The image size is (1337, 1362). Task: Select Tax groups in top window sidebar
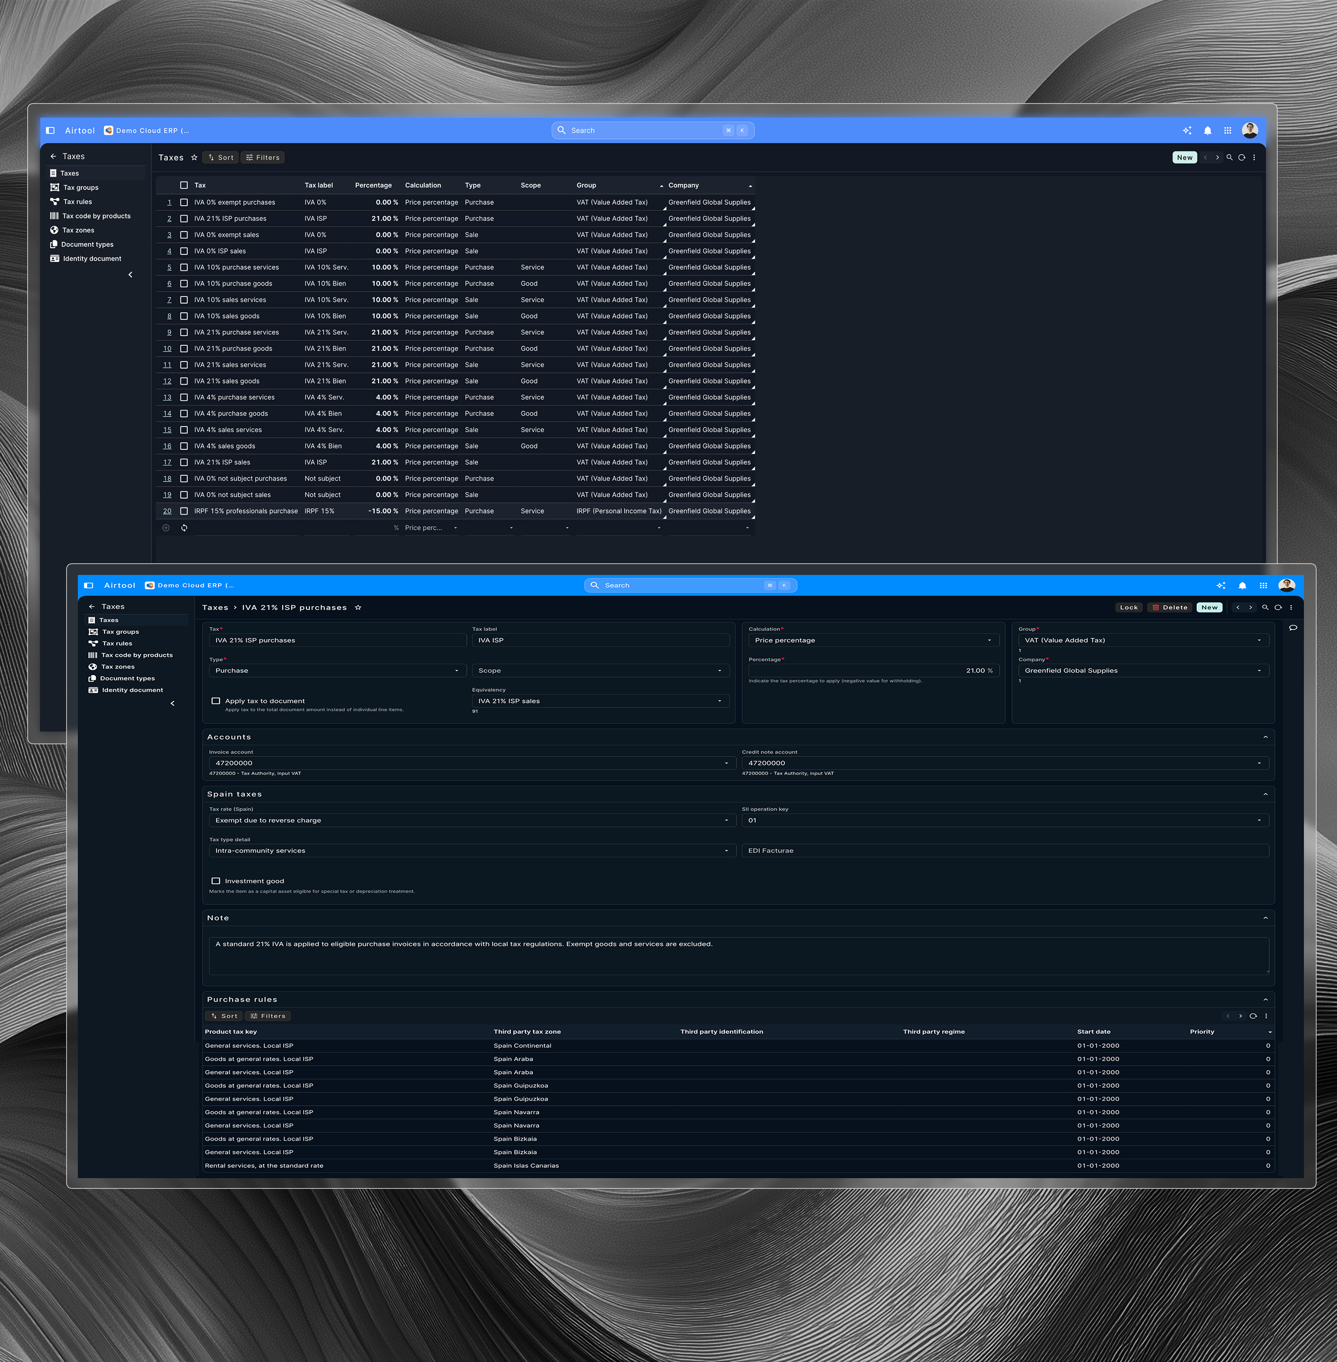(81, 187)
